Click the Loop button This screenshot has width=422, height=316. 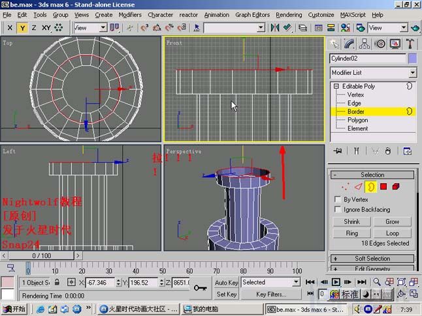[x=393, y=233]
